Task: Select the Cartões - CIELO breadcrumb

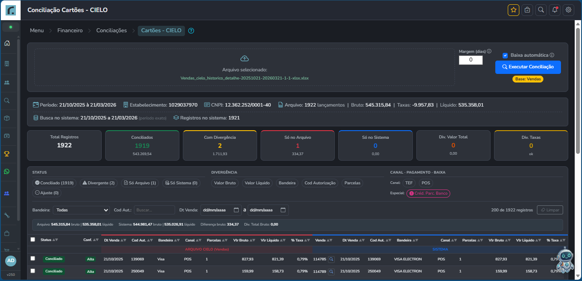Action: [x=161, y=31]
